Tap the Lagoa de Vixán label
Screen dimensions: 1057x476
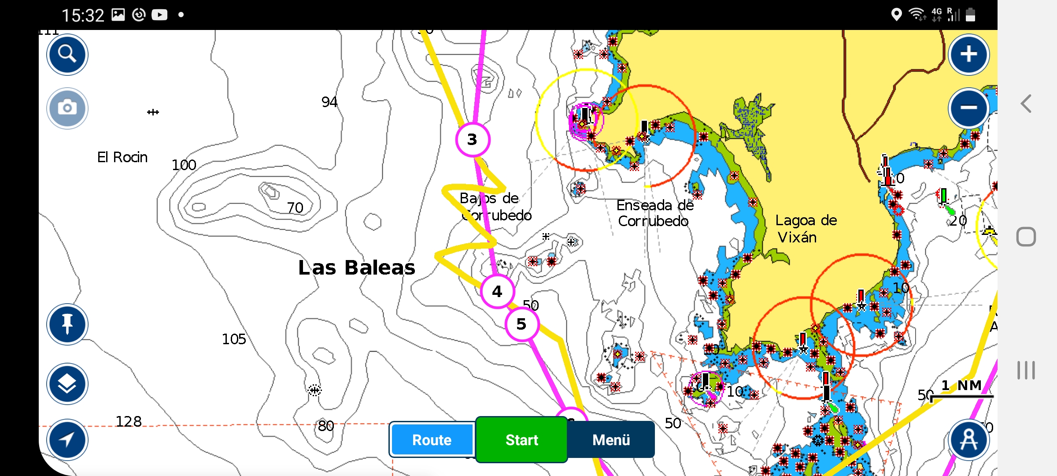point(806,229)
